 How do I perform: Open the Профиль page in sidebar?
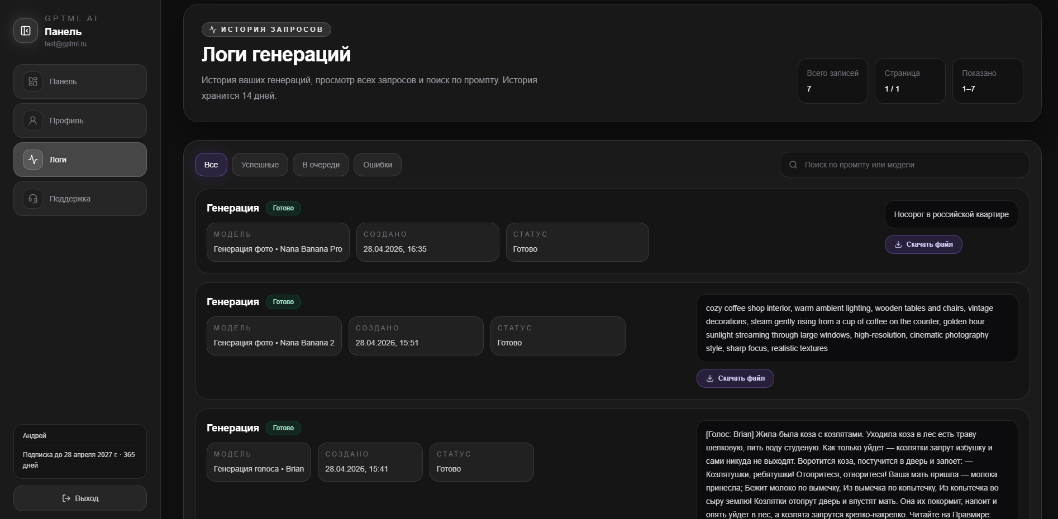tap(80, 121)
